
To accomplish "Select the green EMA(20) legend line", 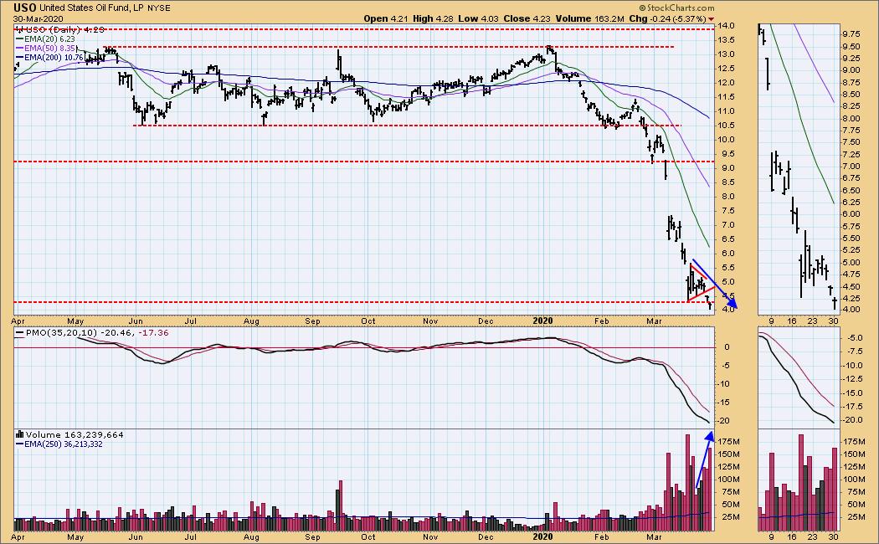I will tap(19, 39).
